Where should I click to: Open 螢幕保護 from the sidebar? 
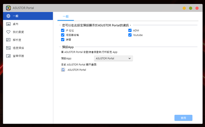pyautogui.click(x=28, y=56)
